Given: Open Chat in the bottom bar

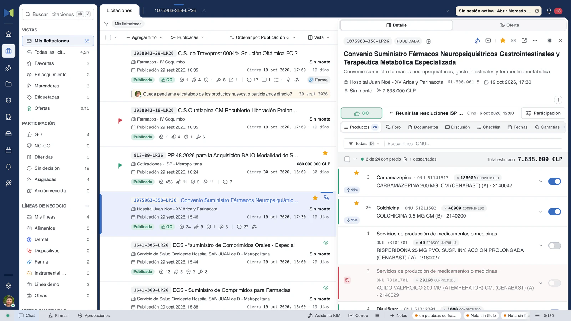Looking at the screenshot, I should click(27, 315).
